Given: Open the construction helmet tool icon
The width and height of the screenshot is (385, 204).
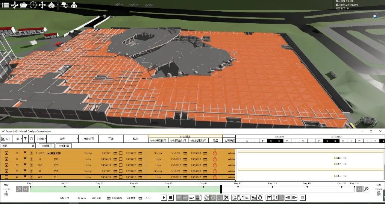Looking at the screenshot, I should click(x=65, y=5).
